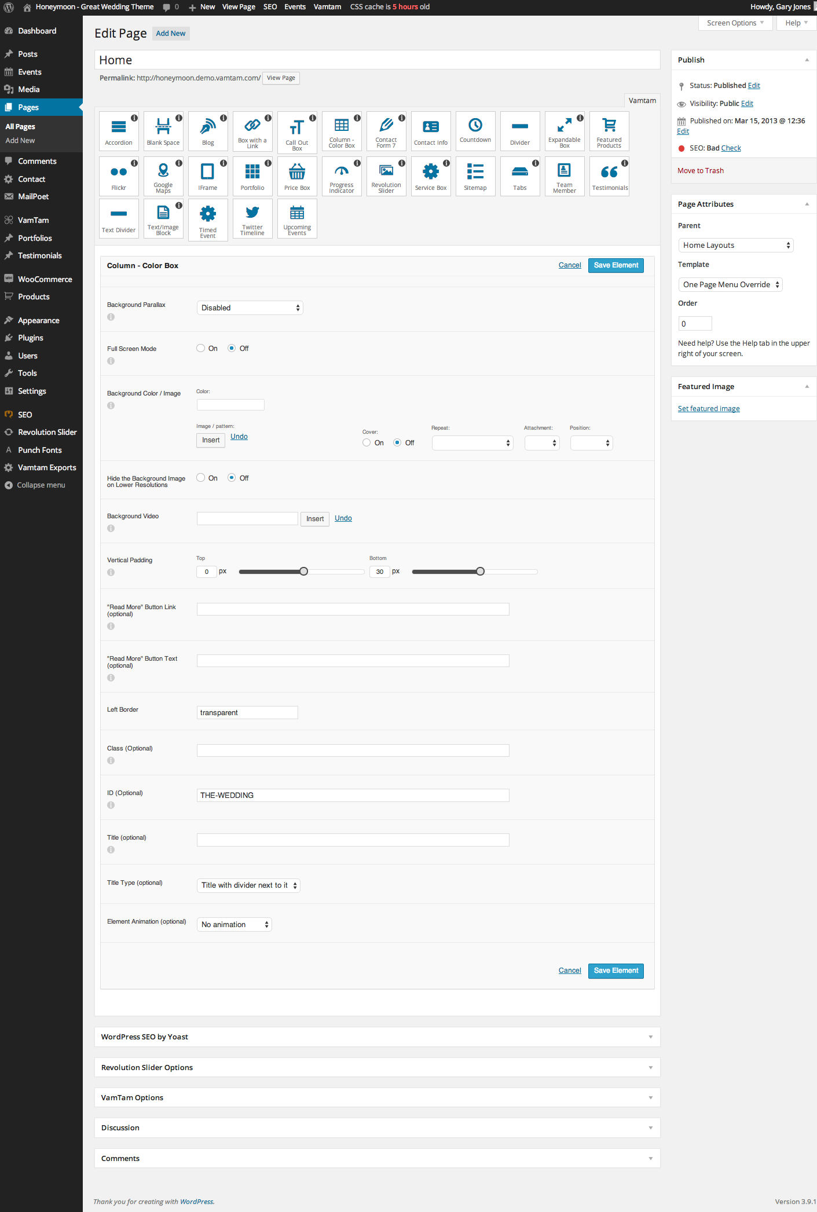Insert an Accordion element

(119, 132)
